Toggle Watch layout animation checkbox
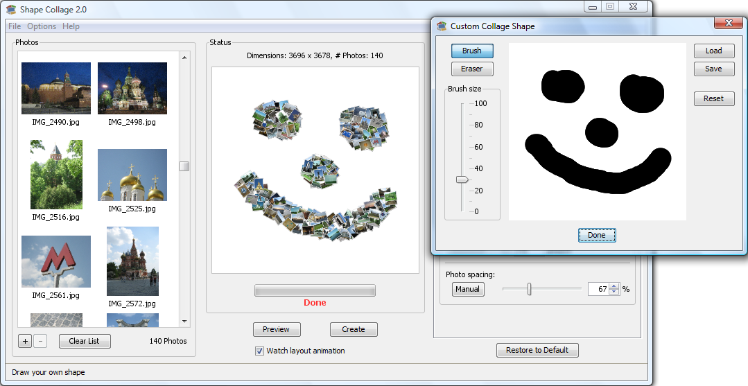 (x=260, y=351)
